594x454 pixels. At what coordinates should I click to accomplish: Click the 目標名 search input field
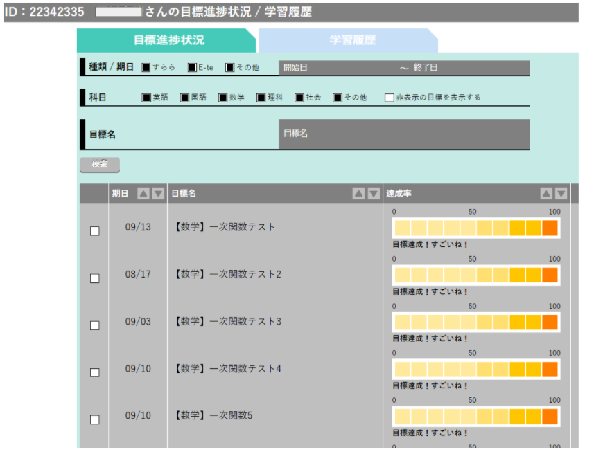404,134
